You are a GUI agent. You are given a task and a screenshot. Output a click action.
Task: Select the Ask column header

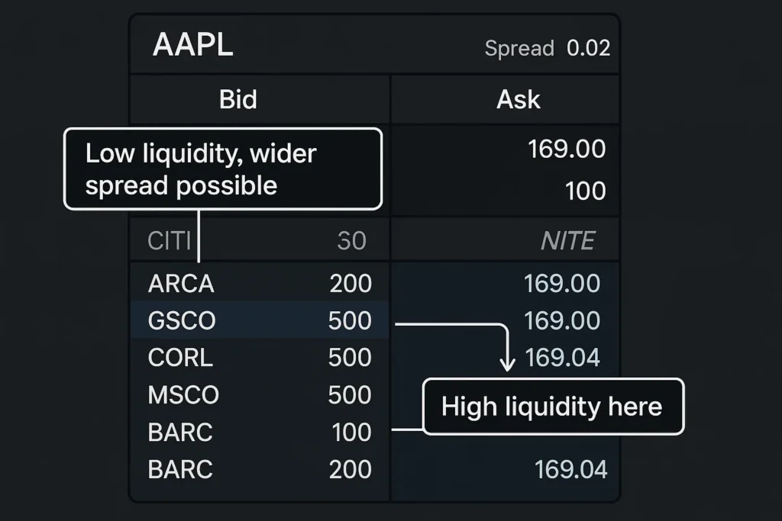tap(518, 99)
